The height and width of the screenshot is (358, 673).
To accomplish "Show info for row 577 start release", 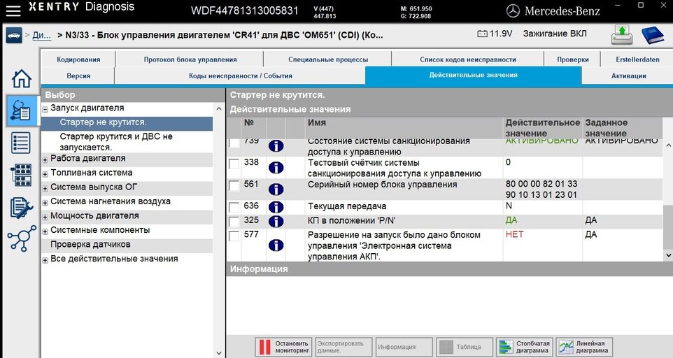I will [276, 245].
